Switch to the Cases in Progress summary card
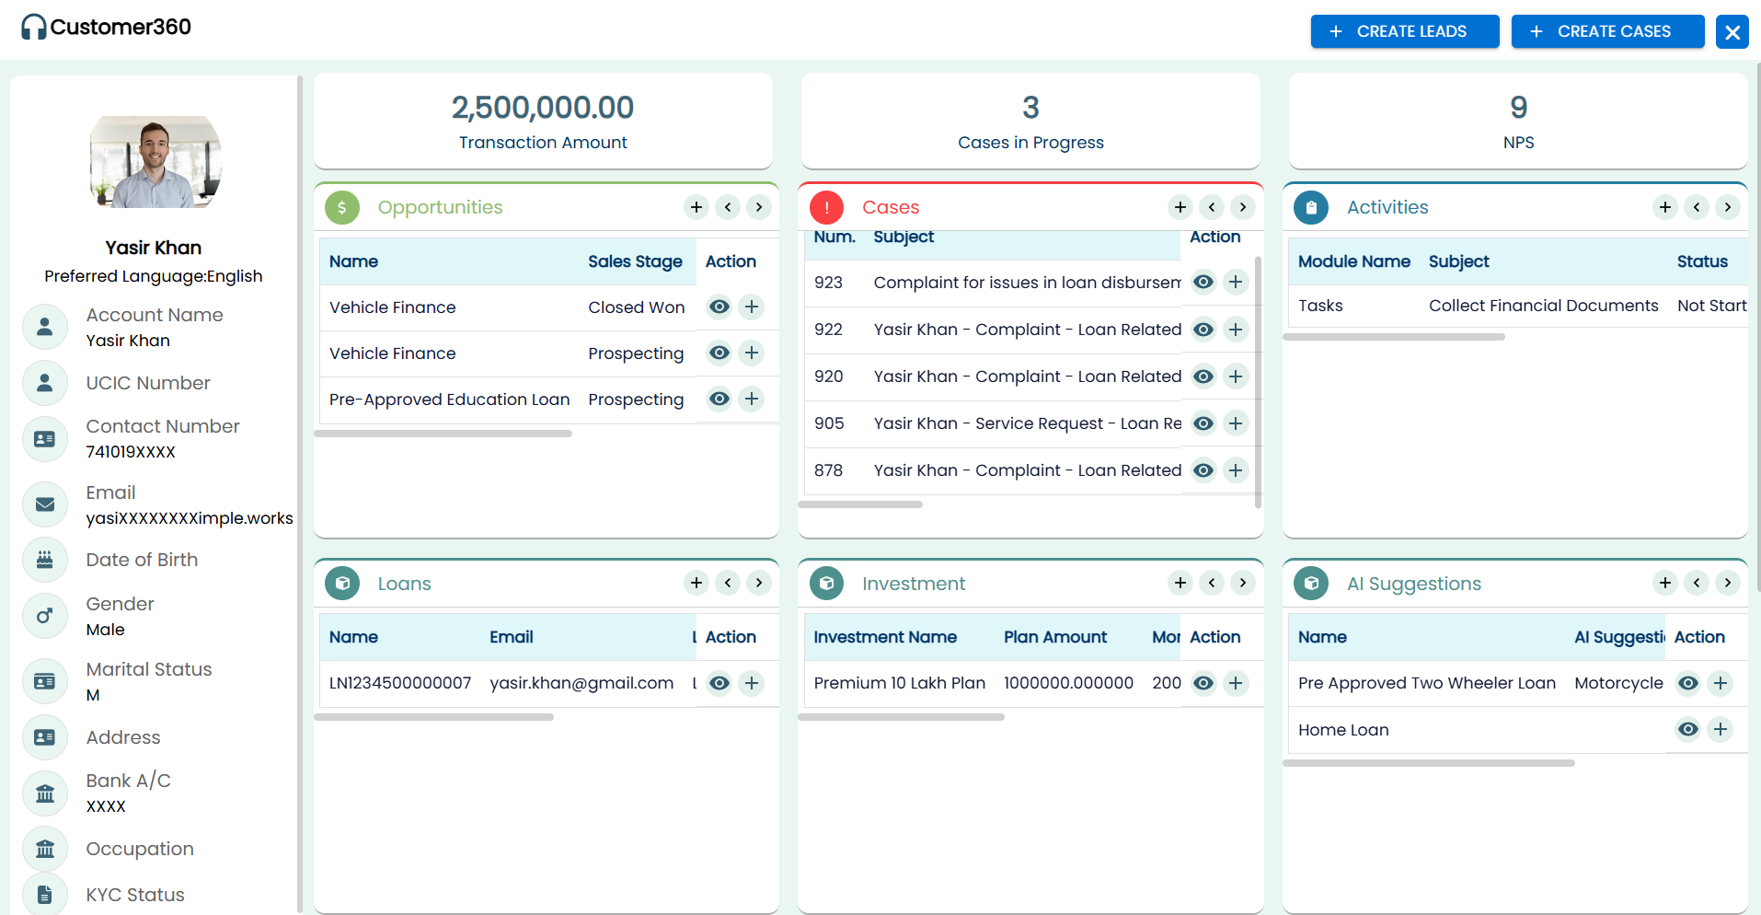The image size is (1761, 915). click(x=1030, y=121)
